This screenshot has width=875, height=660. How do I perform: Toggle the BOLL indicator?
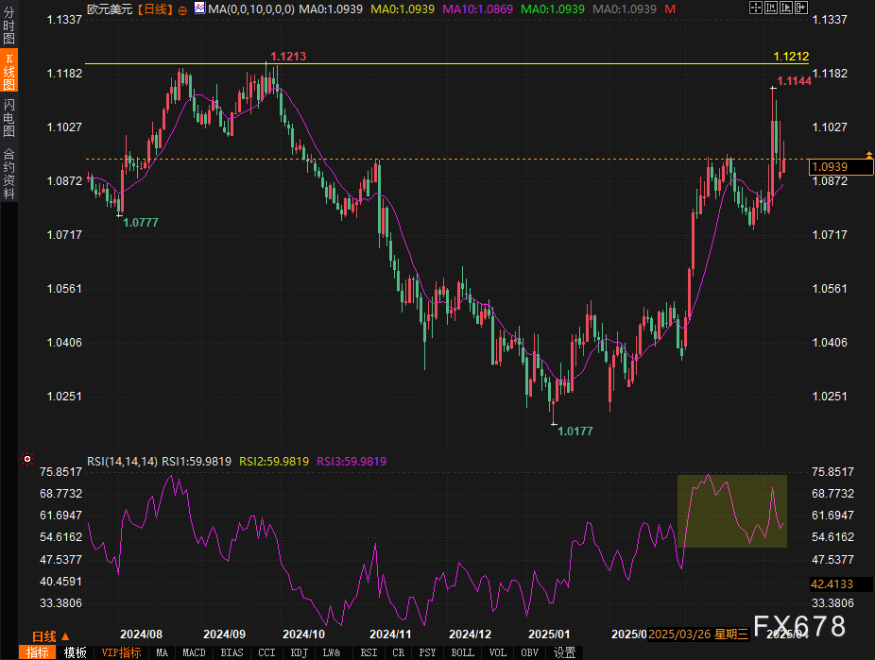462,652
